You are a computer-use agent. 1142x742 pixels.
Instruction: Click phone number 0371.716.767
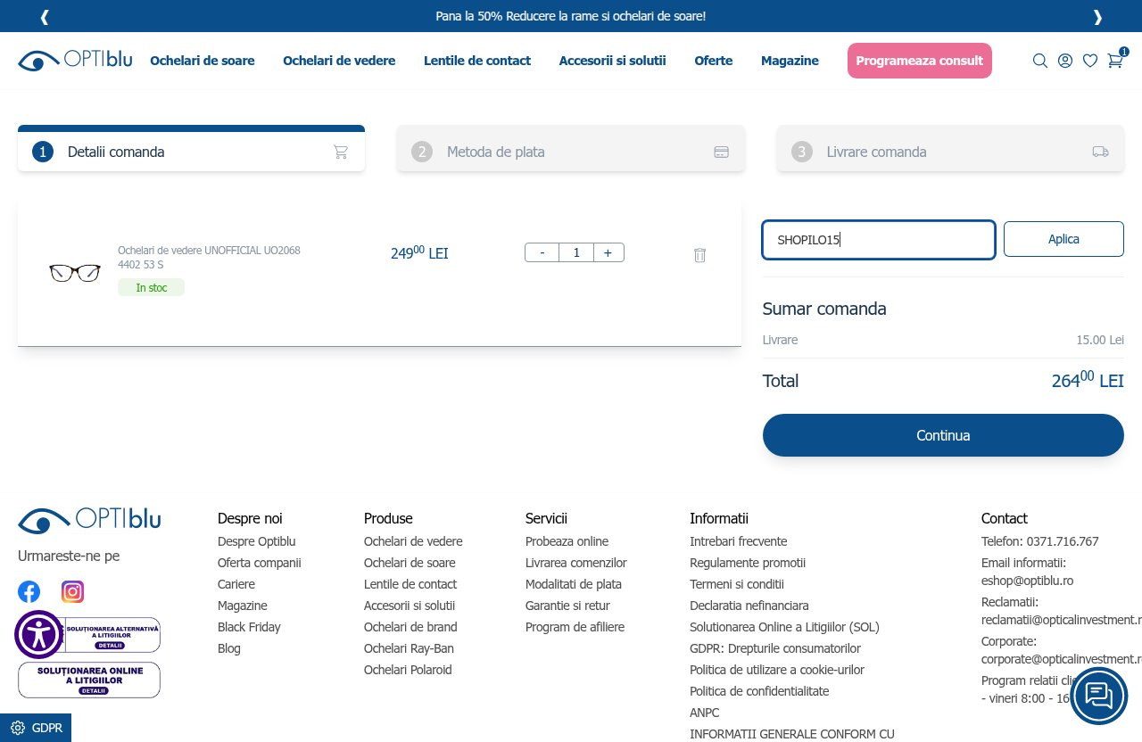pyautogui.click(x=1063, y=541)
